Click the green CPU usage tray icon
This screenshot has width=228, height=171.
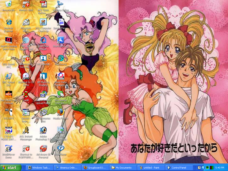click(x=207, y=168)
